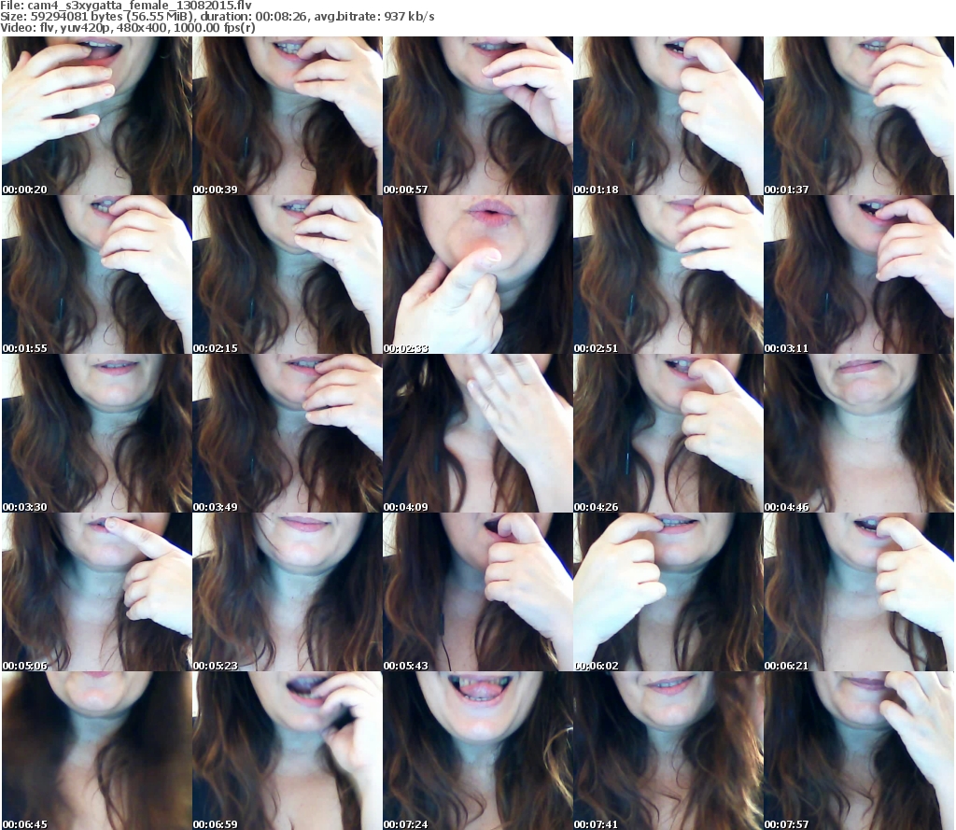Select the thumbnail timestamped 00:05:06
956x830 pixels.
pos(97,592)
